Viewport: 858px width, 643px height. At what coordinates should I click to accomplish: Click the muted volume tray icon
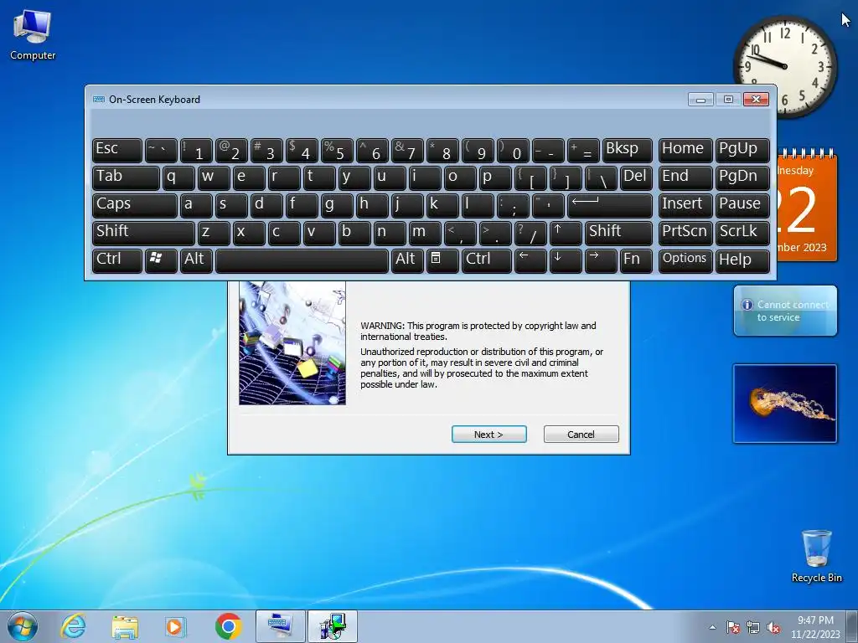pos(773,627)
